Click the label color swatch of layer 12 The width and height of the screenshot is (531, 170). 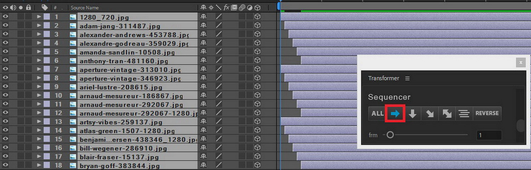(x=47, y=113)
